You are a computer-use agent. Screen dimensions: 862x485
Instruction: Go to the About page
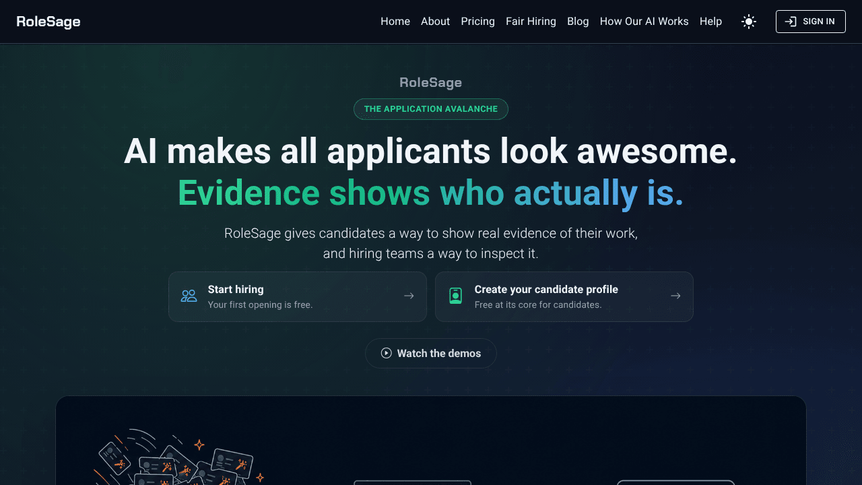(x=435, y=22)
